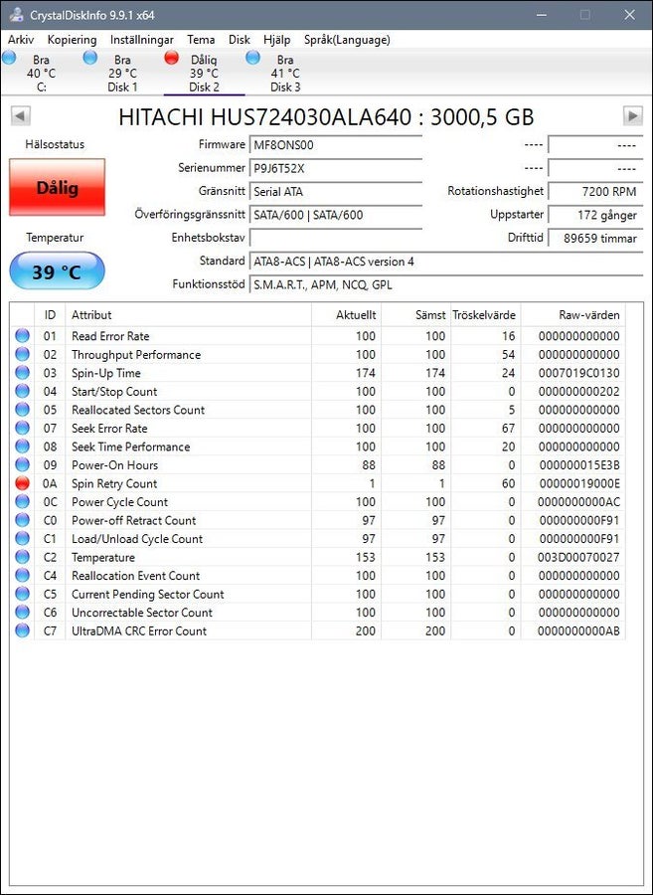Viewport: 653px width, 895px height.
Task: Go to previous disk with left arrow
Action: click(x=21, y=116)
